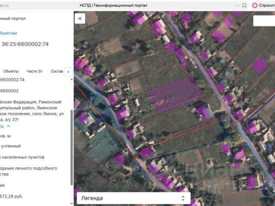The height and width of the screenshot is (206, 275).
Task: Click the Legend up-down stepper arrows
Action: 183,198
